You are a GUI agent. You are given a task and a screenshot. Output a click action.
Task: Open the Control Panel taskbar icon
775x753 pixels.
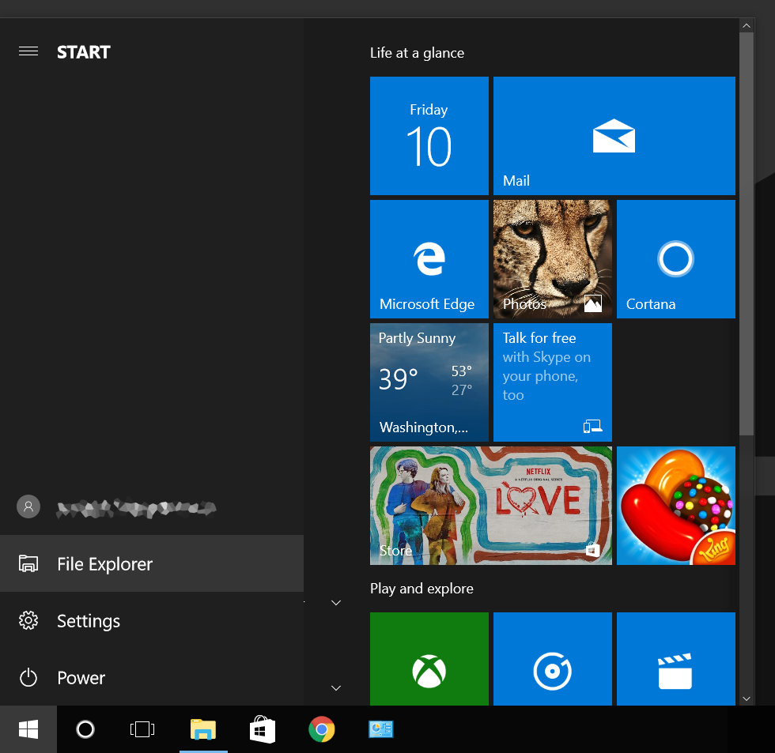point(381,729)
